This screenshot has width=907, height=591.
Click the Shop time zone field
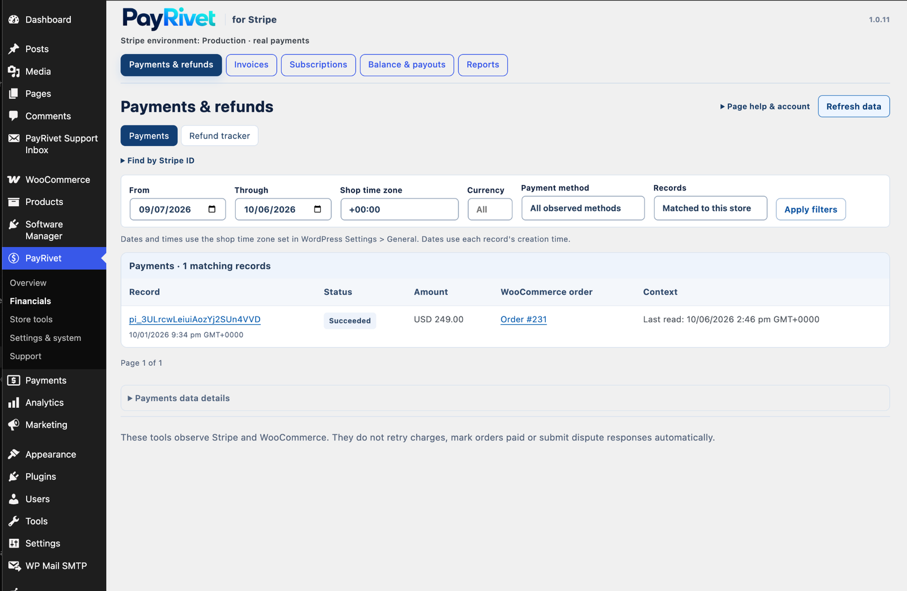pos(400,209)
